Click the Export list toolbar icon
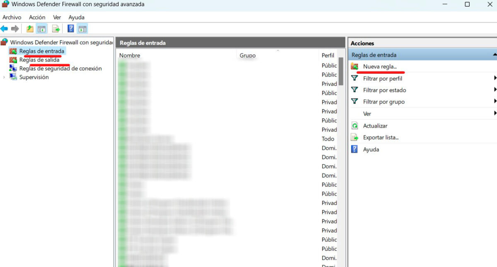 click(56, 29)
